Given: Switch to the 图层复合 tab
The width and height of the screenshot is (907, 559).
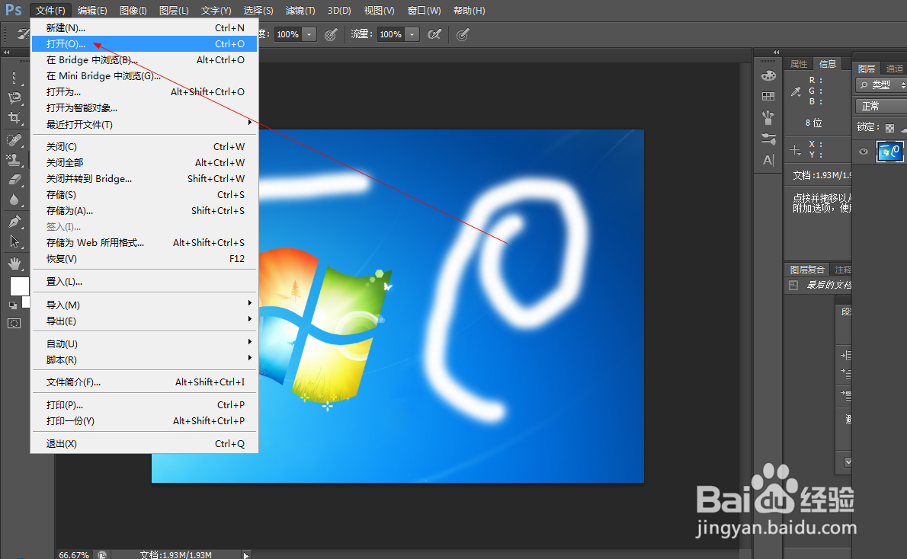Looking at the screenshot, I should tap(807, 270).
